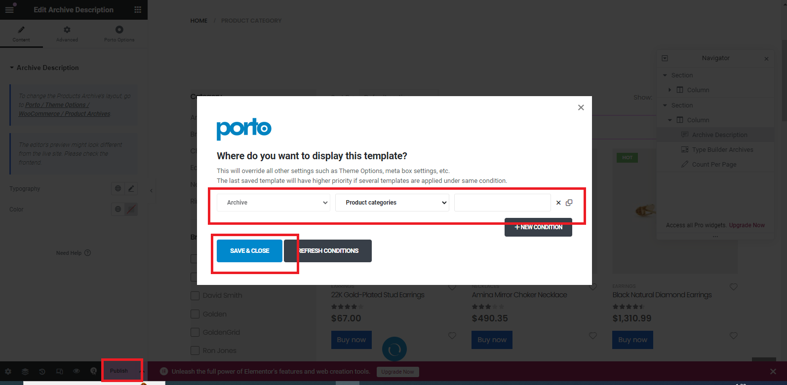This screenshot has width=787, height=385.
Task: Open the Navigator layers icon in footer
Action: [x=25, y=371]
